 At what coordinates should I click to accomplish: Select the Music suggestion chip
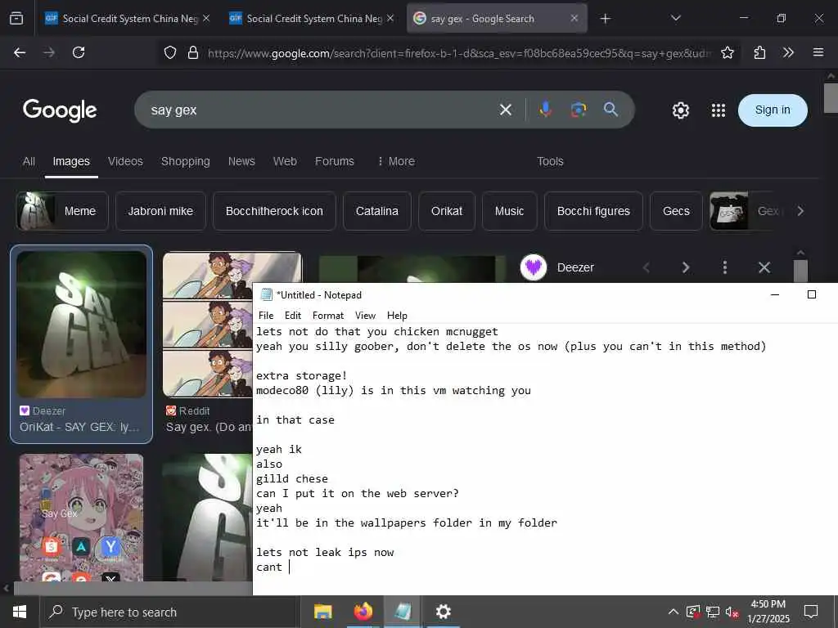click(509, 211)
